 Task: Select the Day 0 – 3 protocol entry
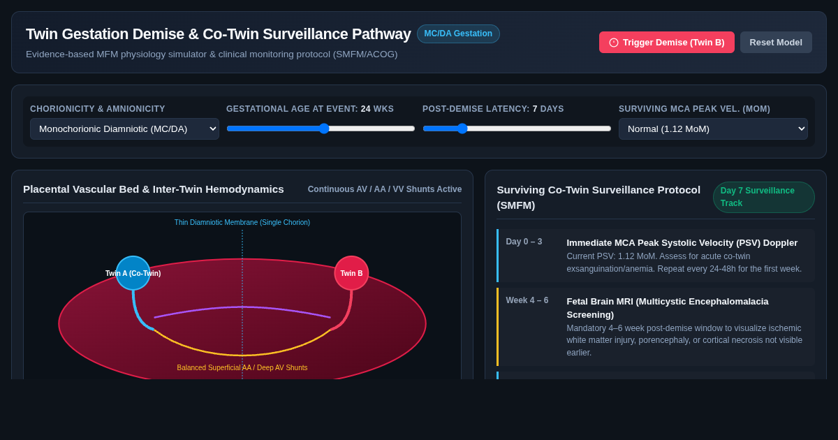point(656,256)
